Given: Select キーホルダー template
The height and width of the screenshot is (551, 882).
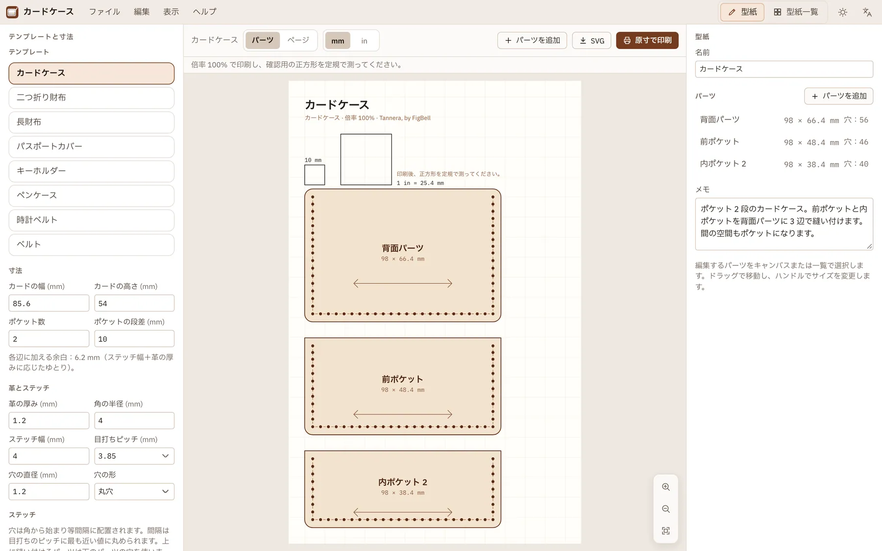Looking at the screenshot, I should click(91, 171).
